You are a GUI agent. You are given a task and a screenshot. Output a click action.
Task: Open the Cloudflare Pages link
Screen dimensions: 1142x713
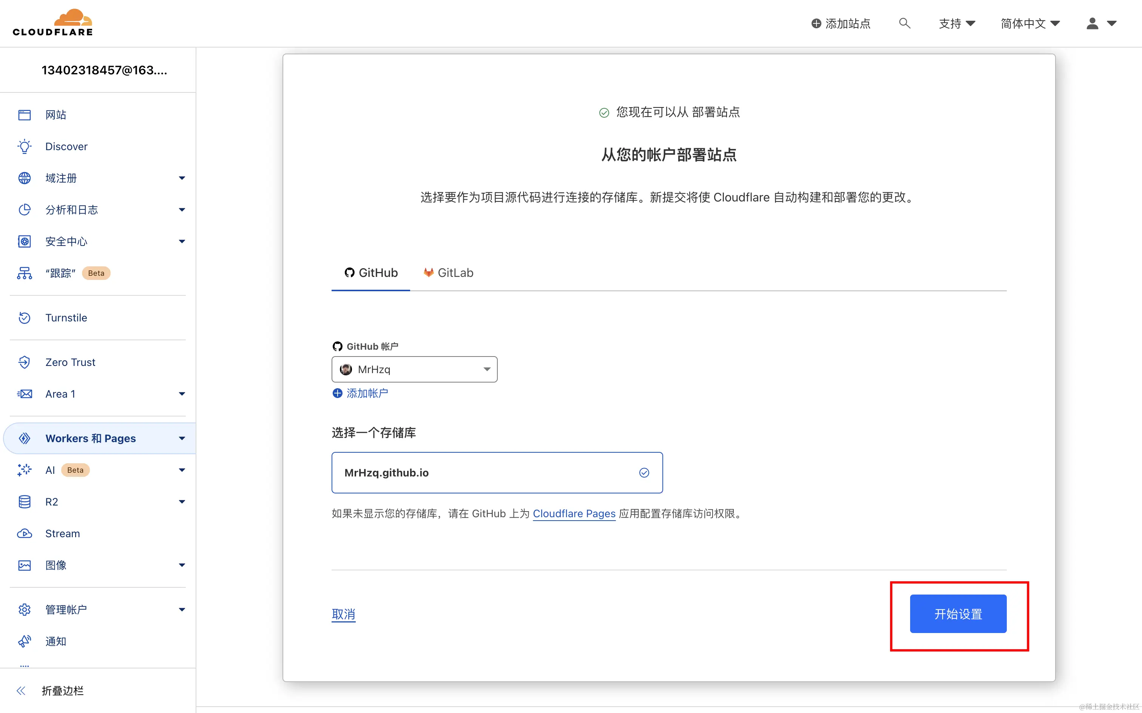tap(574, 513)
